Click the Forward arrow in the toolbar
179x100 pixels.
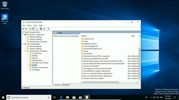26,29
